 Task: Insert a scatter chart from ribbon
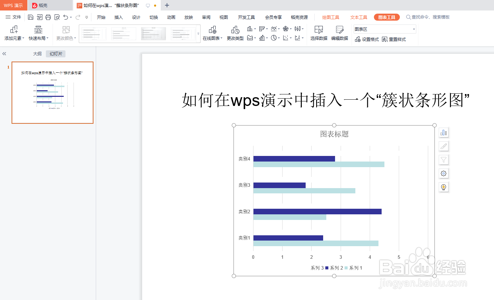pyautogui.click(x=285, y=38)
